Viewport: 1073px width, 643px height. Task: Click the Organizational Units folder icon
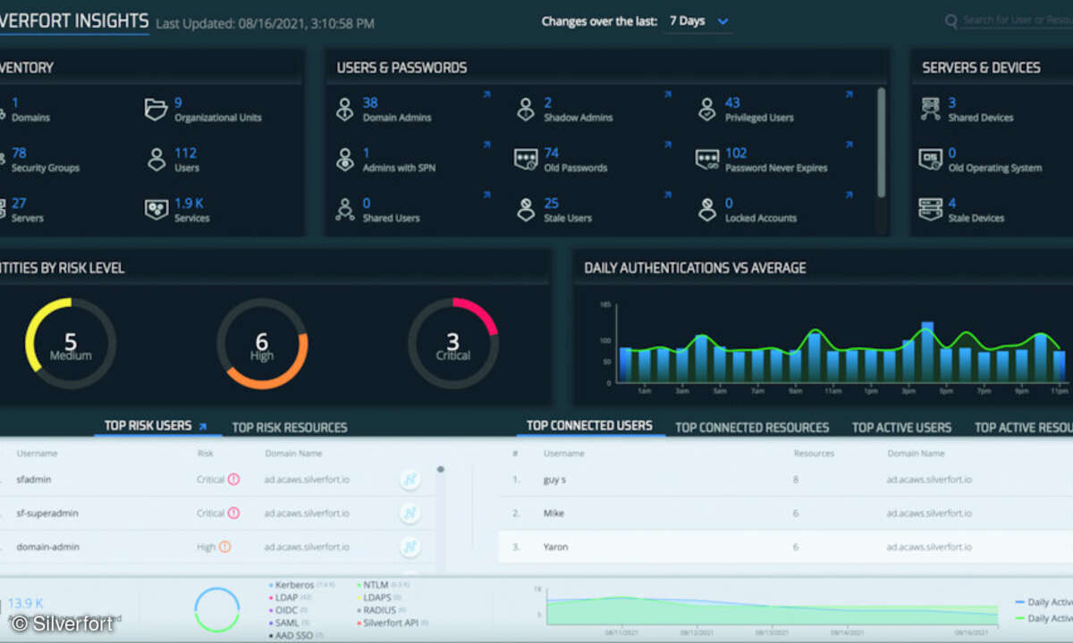156,109
